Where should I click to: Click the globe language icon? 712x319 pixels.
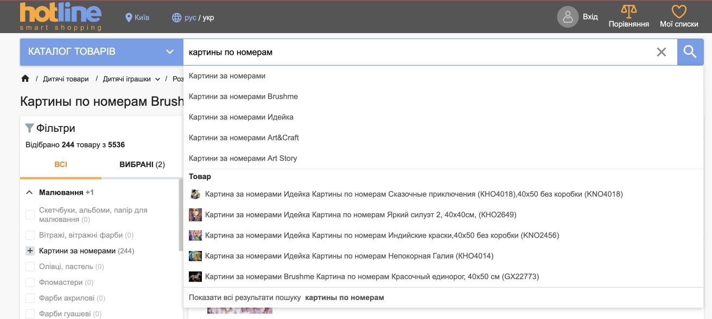click(x=176, y=17)
